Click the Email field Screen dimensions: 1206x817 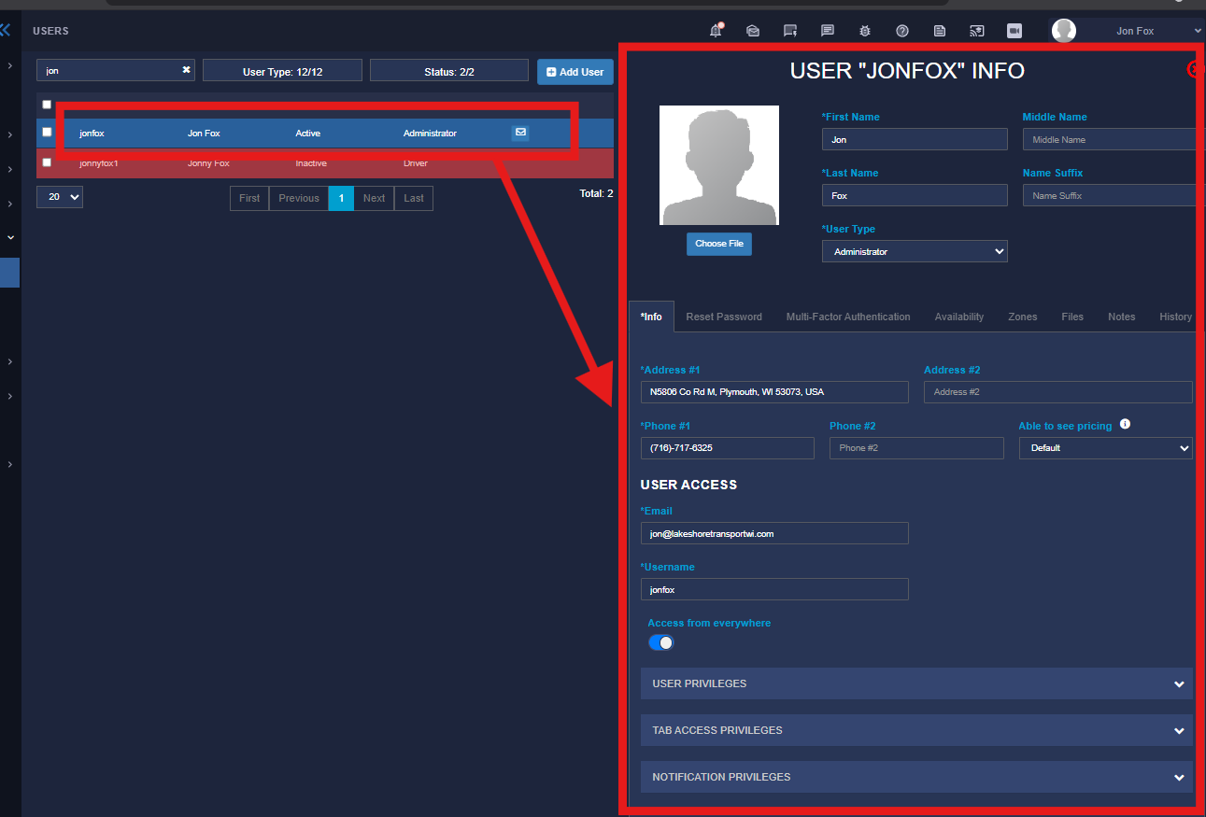[774, 533]
